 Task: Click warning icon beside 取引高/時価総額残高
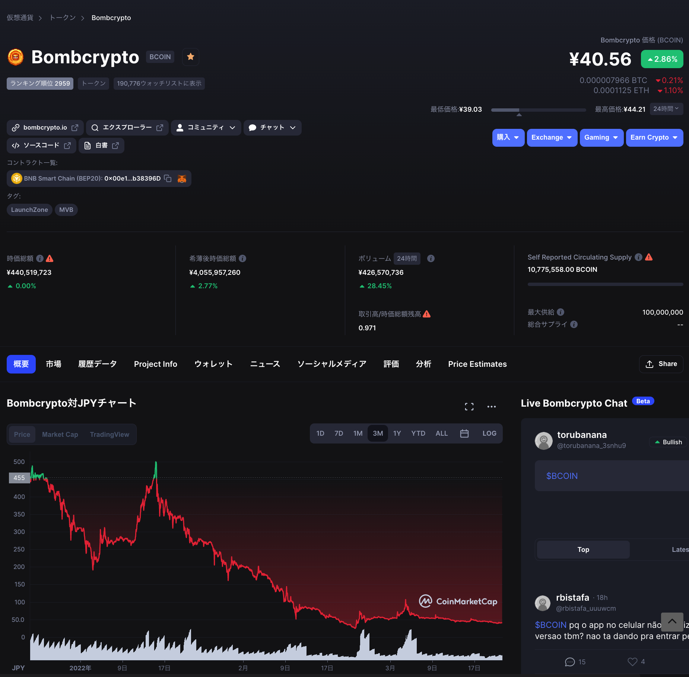point(427,314)
